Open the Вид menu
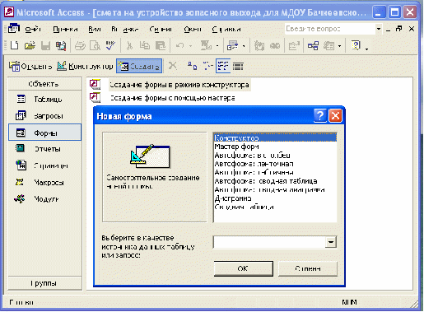This screenshot has height=312, width=424. pyautogui.click(x=95, y=29)
